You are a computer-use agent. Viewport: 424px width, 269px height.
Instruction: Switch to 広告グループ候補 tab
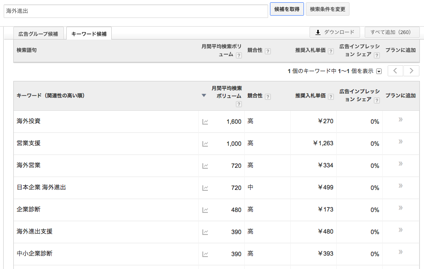[x=38, y=34]
